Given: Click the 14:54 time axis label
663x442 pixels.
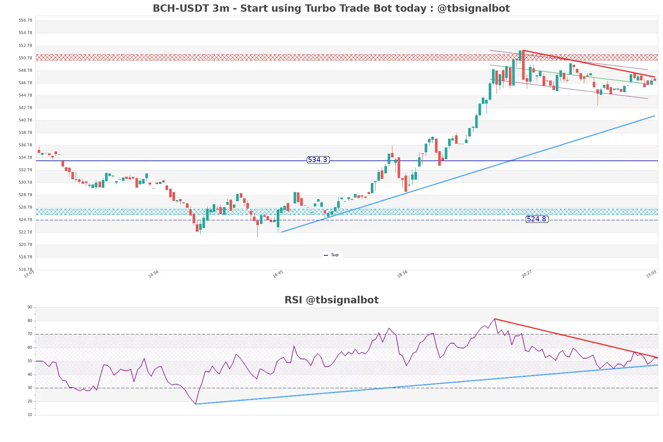Looking at the screenshot, I should (153, 274).
